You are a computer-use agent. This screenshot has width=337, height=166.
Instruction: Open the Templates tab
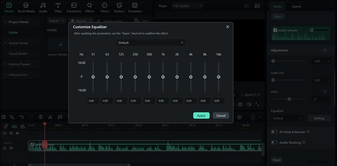point(135,8)
